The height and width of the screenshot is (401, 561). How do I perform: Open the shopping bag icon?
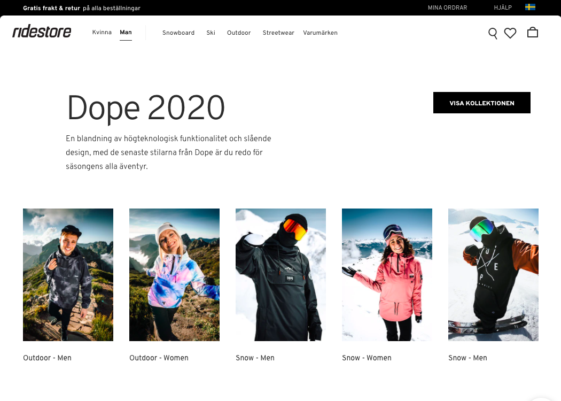point(533,32)
